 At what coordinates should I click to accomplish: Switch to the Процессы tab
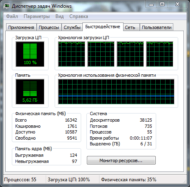tap(49, 27)
